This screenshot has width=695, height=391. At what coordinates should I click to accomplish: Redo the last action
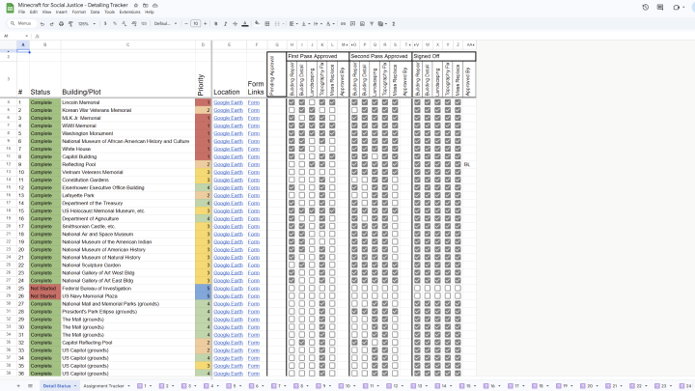(51, 23)
